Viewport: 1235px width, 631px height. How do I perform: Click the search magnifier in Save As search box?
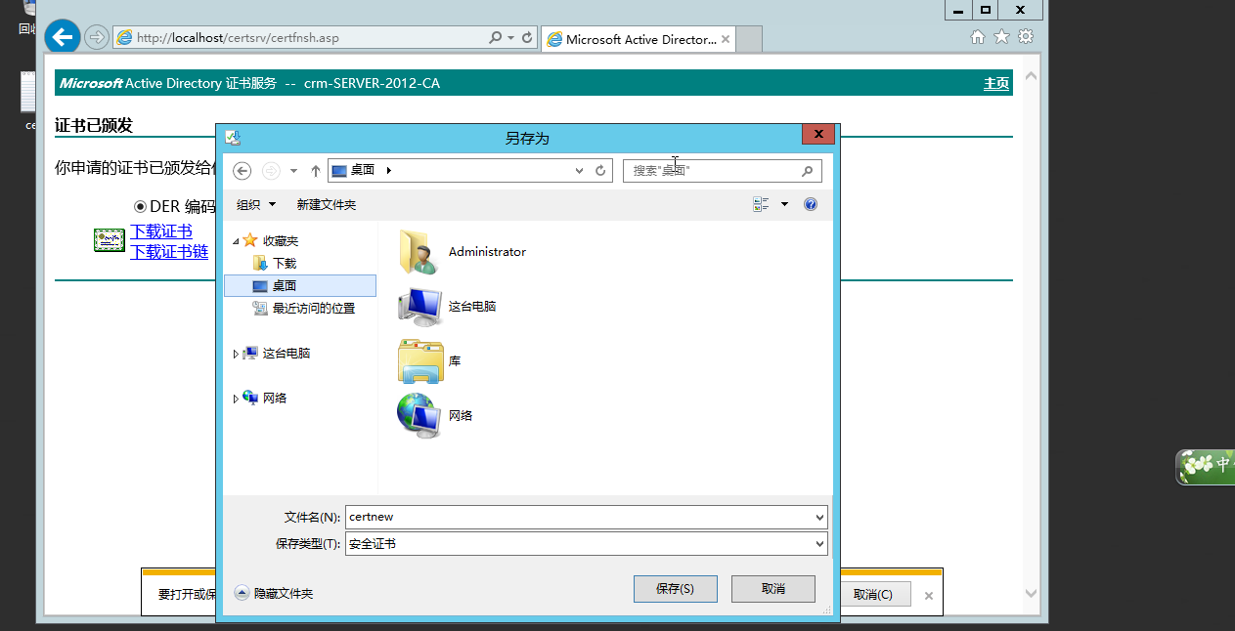tap(807, 171)
